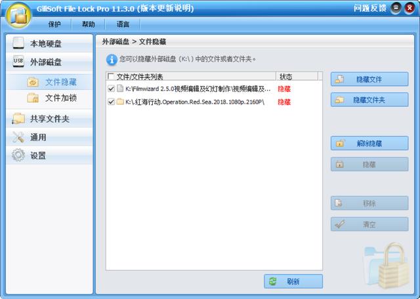Select the K:\Filmwizard 2.5.0 file path text
This screenshot has width=420, height=299.
click(x=198, y=89)
